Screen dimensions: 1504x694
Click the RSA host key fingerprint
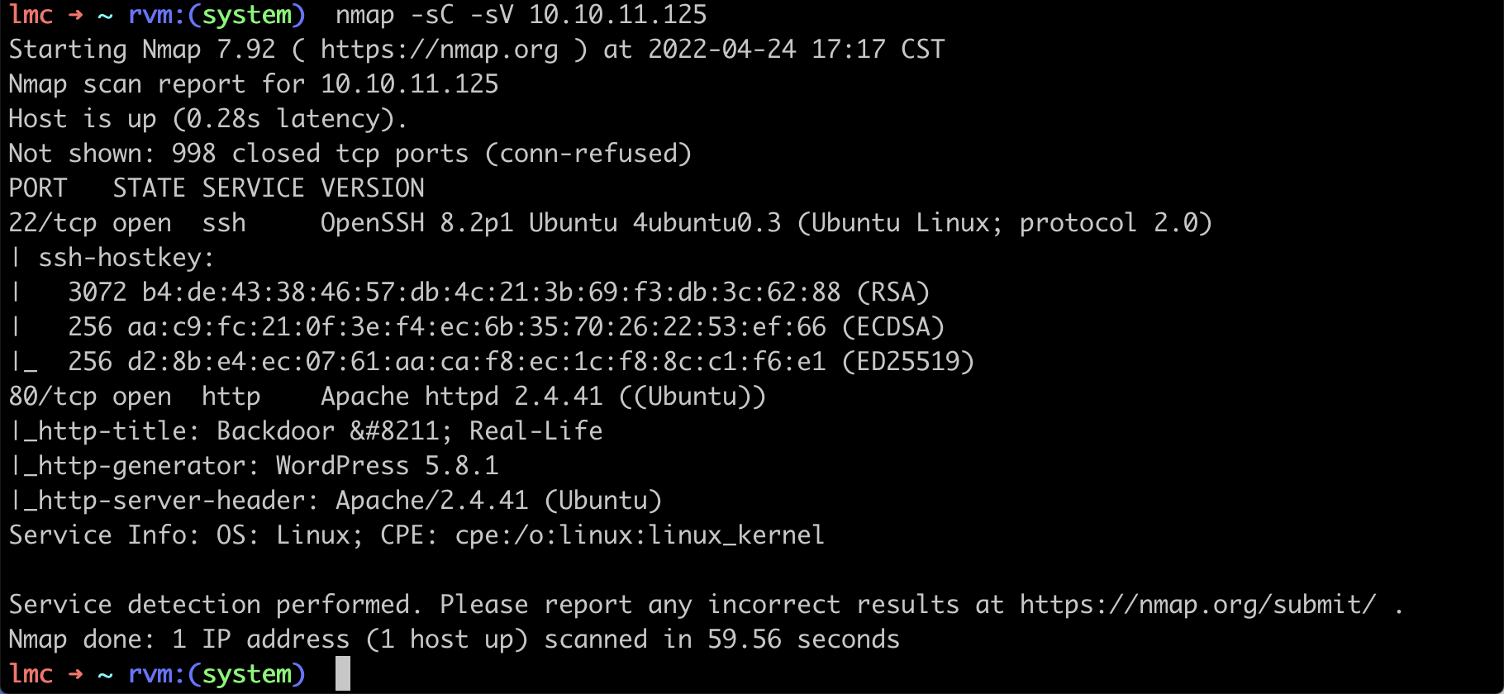point(491,292)
